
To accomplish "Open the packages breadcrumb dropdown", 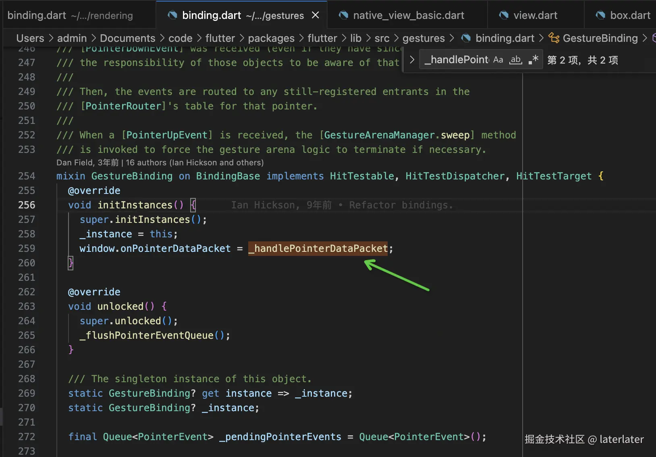I will [x=271, y=38].
